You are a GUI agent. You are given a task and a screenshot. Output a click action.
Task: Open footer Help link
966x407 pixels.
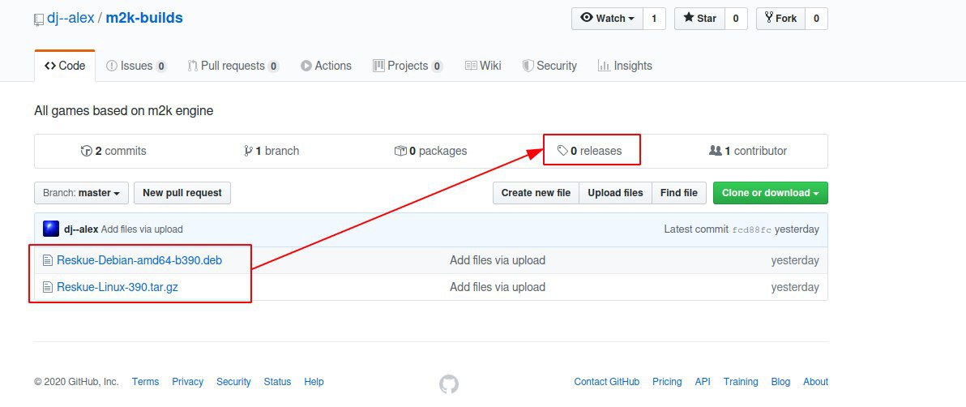pos(314,382)
